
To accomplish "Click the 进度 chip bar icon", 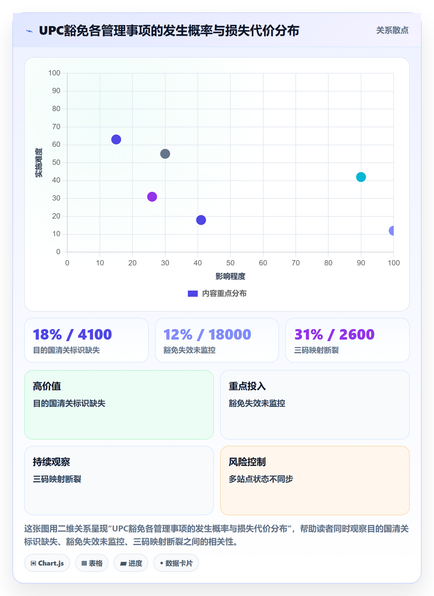I will pos(123,564).
